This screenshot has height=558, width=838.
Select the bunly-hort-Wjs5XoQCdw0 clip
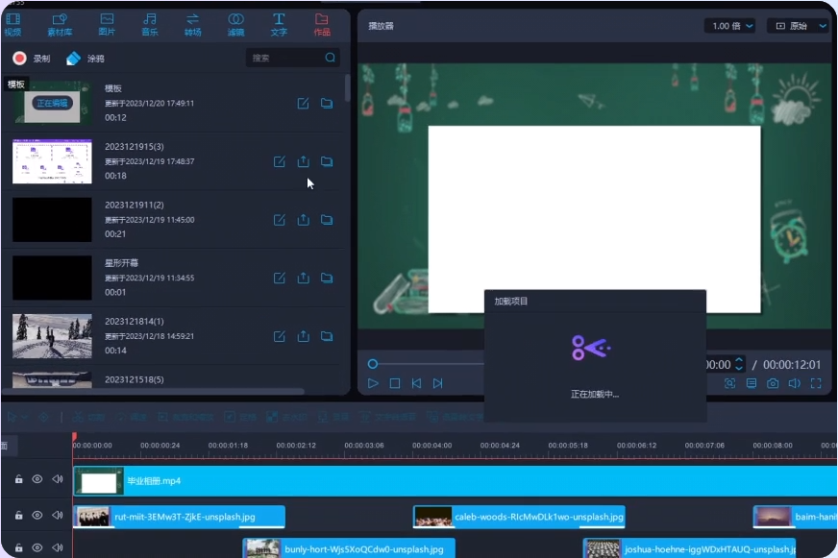coord(349,548)
